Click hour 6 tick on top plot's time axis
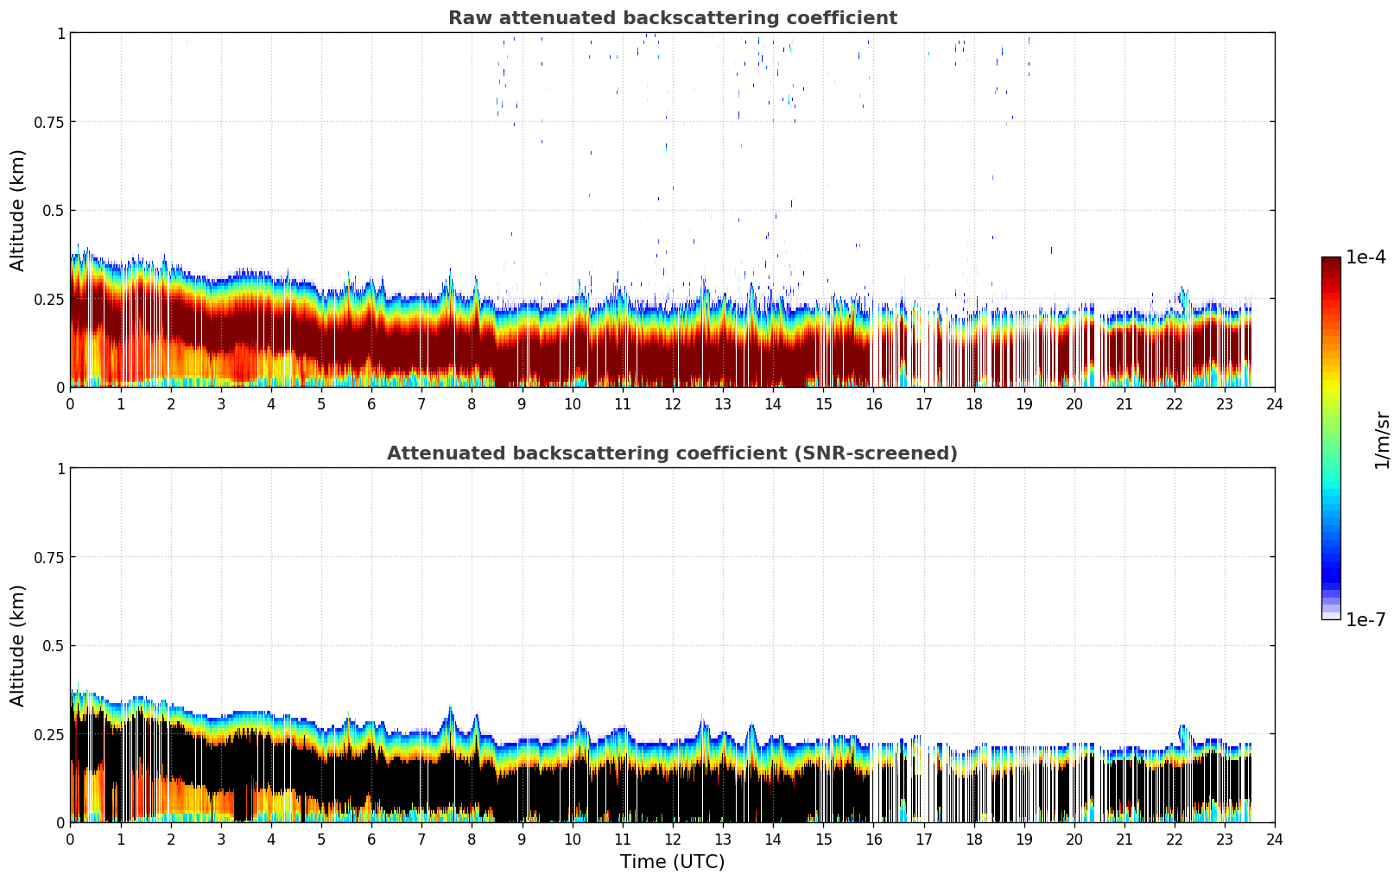 pos(371,404)
